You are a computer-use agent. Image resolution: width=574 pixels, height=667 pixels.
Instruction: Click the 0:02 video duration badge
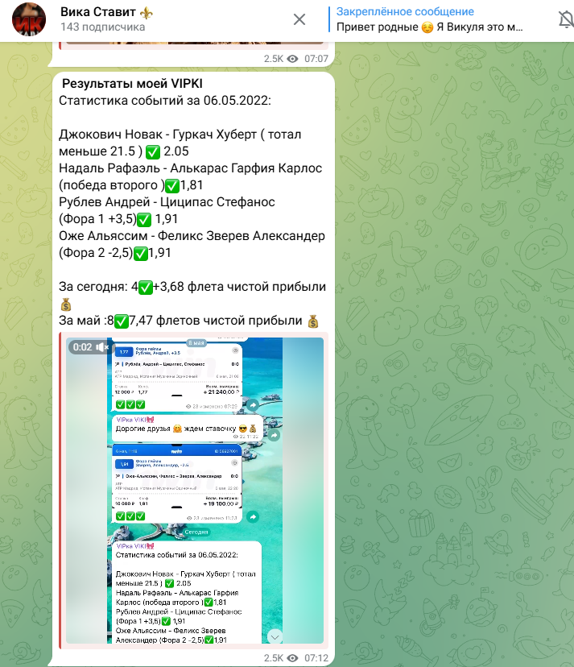pyautogui.click(x=82, y=346)
